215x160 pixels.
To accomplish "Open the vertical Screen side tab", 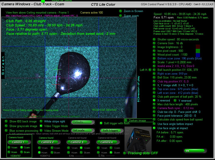I will [x=3, y=65].
